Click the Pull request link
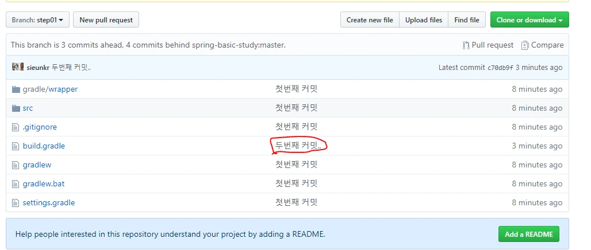 pyautogui.click(x=492, y=45)
